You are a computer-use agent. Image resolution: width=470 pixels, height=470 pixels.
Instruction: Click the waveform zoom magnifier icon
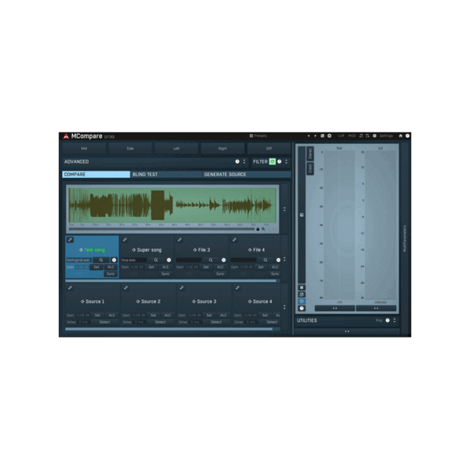[263, 229]
